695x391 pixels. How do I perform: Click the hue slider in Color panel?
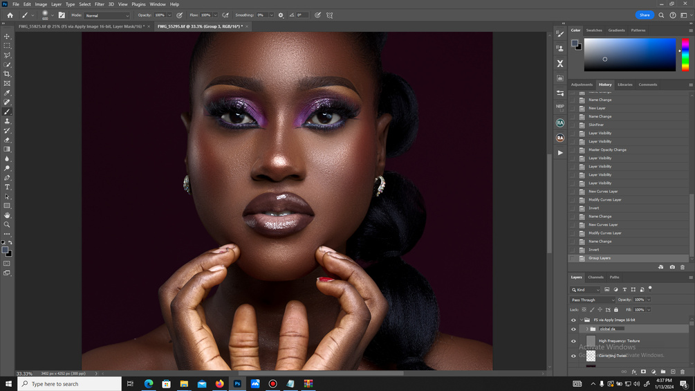(685, 55)
